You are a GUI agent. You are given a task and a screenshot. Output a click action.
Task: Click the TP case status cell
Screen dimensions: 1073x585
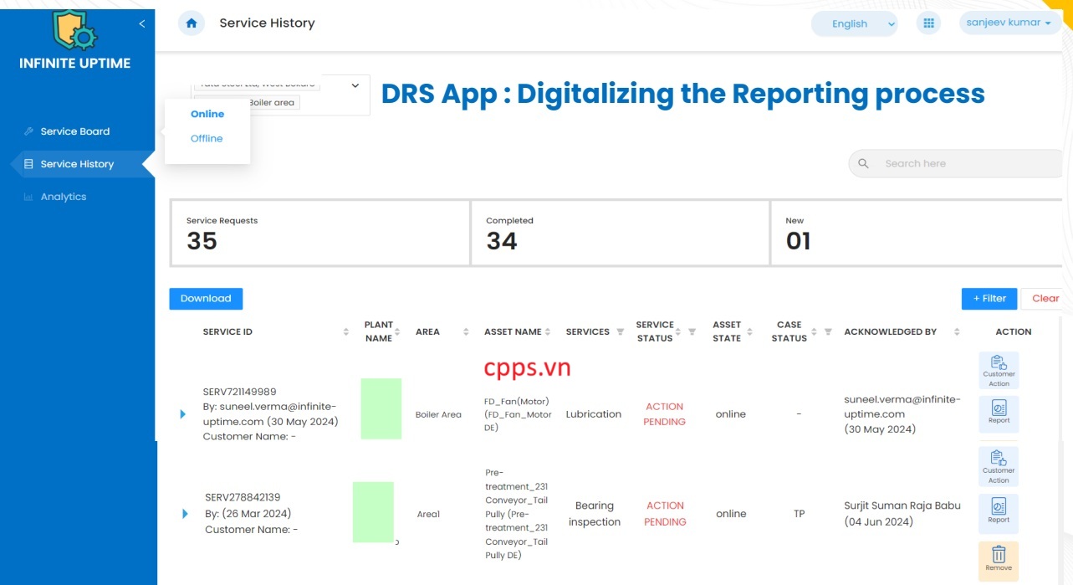(800, 514)
